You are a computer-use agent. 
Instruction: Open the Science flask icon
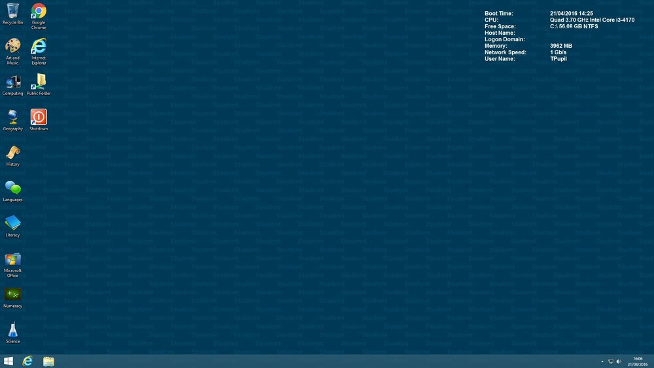point(12,333)
